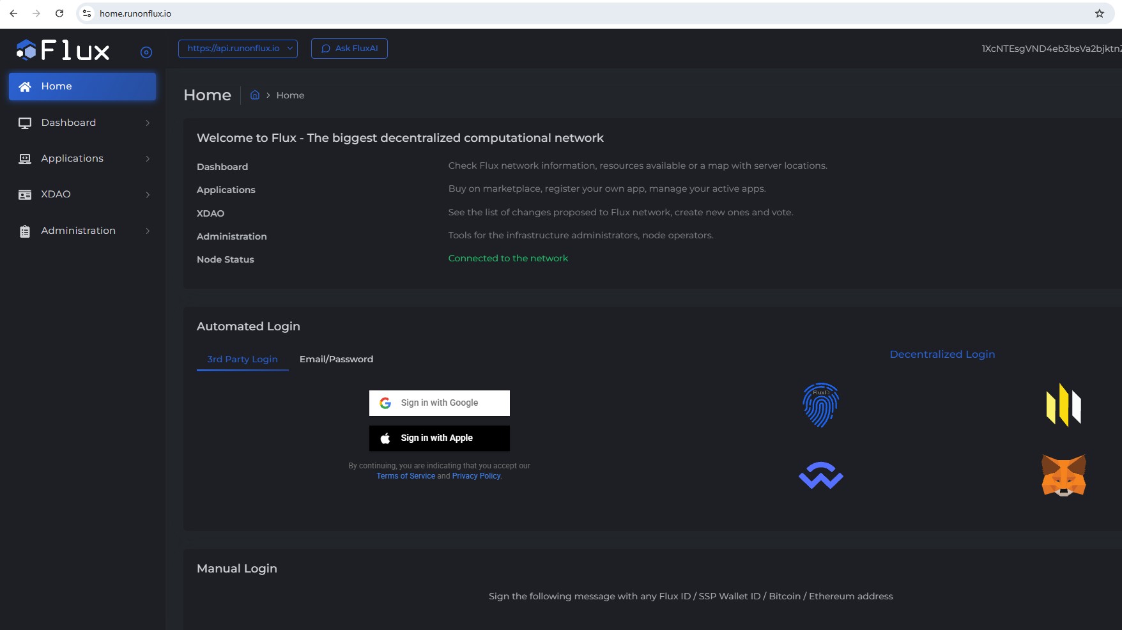The image size is (1122, 630).
Task: Click the Flux logo in sidebar
Action: coord(63,50)
